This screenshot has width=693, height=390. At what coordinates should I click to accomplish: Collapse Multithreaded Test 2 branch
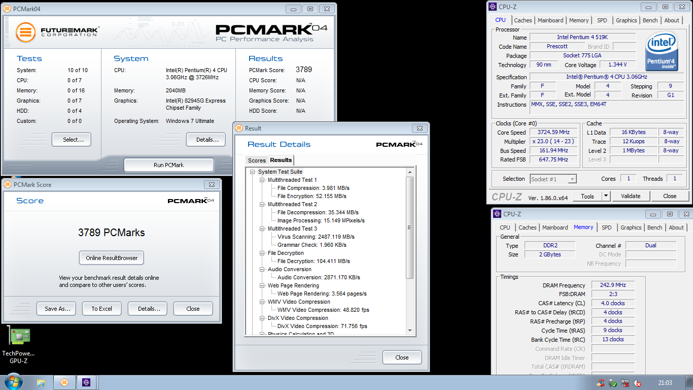click(262, 204)
